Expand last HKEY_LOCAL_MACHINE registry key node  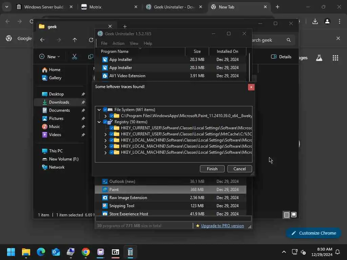[x=105, y=153]
